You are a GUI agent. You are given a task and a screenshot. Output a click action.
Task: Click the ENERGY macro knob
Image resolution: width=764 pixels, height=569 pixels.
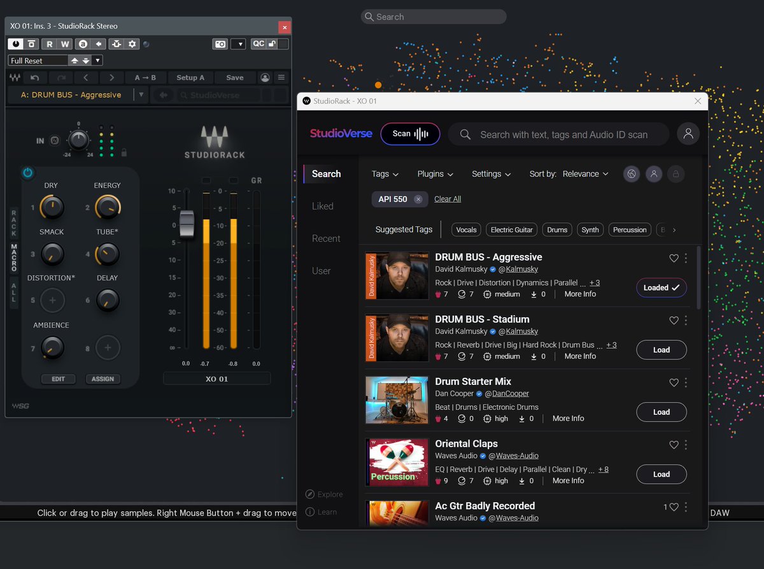pos(108,208)
